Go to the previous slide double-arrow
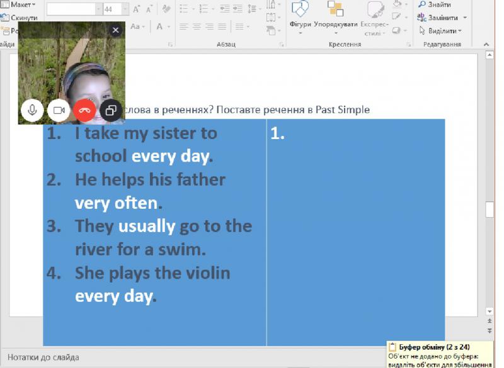504x368 pixels. click(490, 321)
